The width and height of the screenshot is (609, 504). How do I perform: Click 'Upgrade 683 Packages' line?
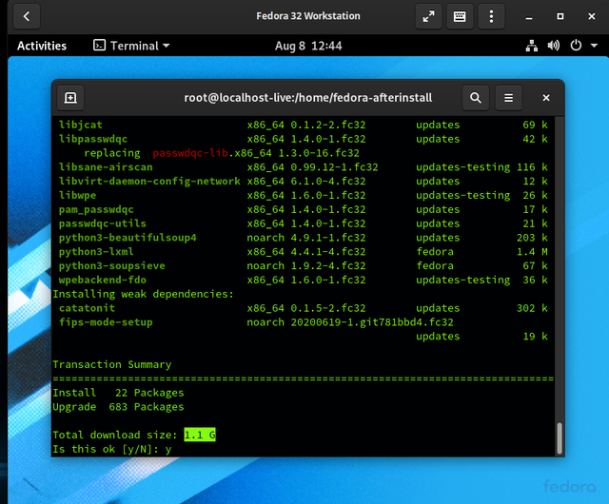118,407
